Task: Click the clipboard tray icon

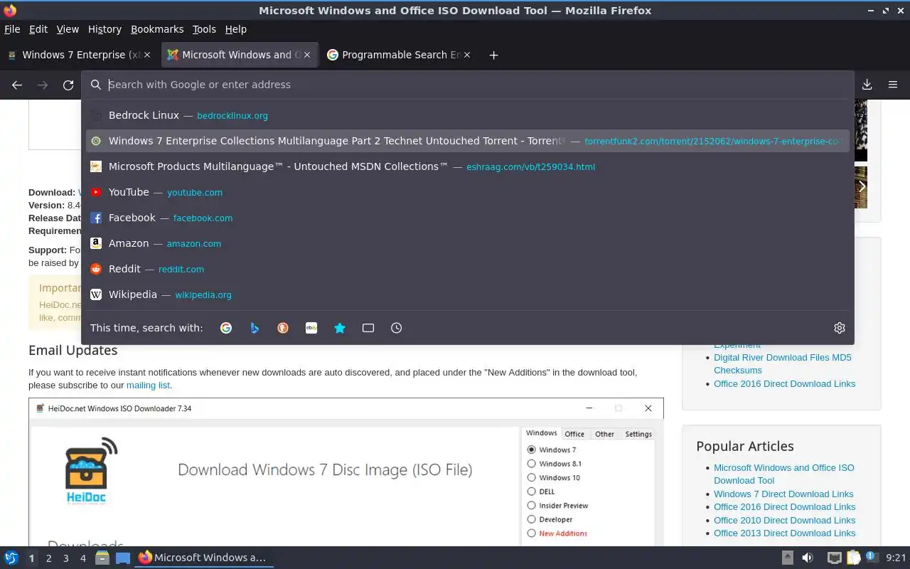Action: coord(853,558)
